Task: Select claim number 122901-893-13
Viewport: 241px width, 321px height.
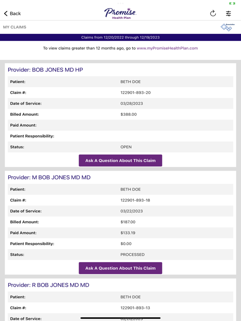Action: (x=135, y=308)
